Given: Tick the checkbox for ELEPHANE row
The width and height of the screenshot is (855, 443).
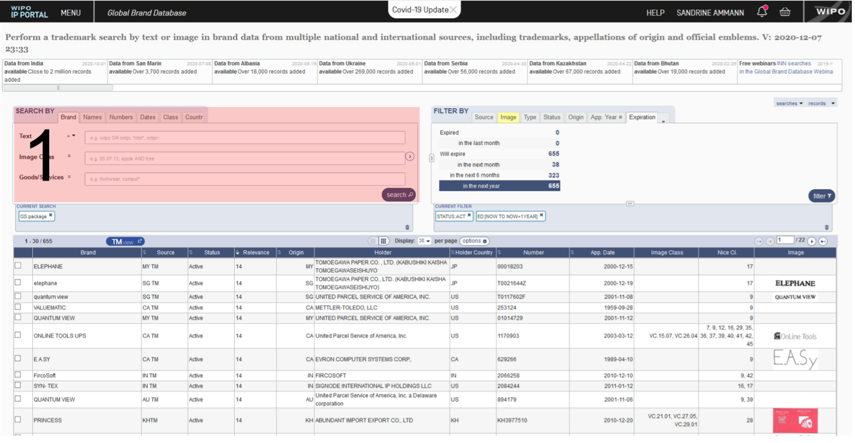Looking at the screenshot, I should click(18, 266).
